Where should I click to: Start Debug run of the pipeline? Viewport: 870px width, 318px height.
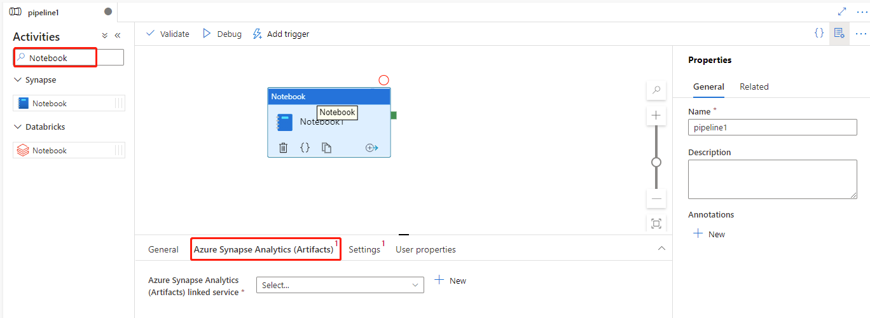(x=222, y=34)
